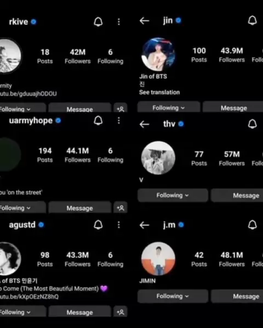This screenshot has height=328, width=263.
Task: Tap notification bell on agustd profile
Action: [x=98, y=225]
